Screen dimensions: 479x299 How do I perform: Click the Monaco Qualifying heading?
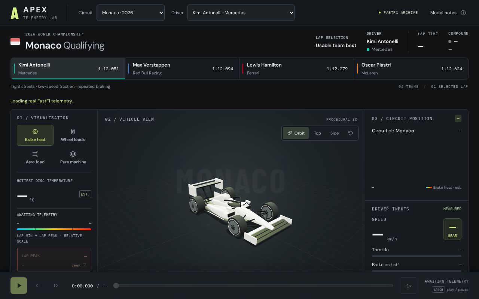(65, 46)
